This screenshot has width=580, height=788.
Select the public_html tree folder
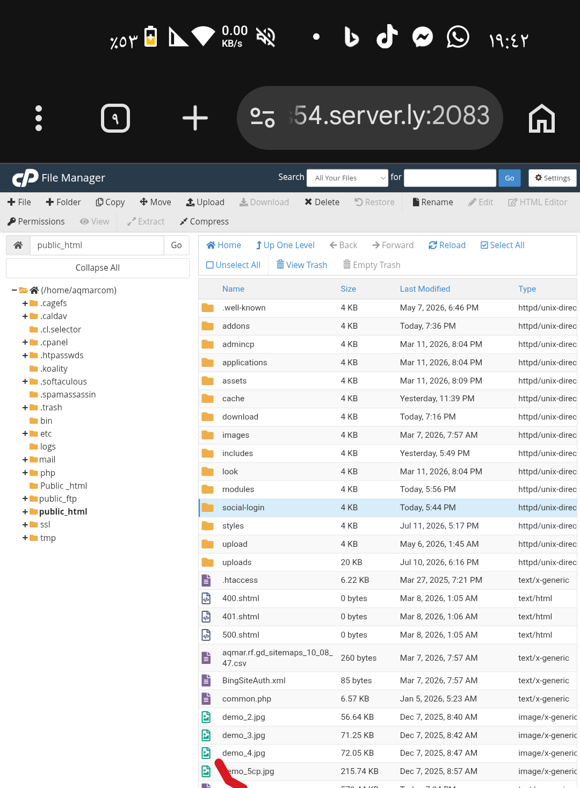[63, 512]
